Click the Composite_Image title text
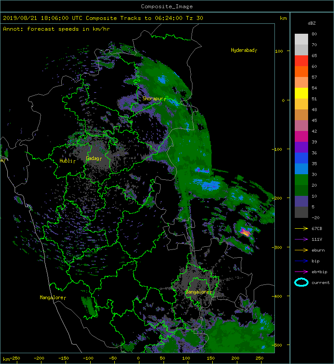 click(167, 6)
